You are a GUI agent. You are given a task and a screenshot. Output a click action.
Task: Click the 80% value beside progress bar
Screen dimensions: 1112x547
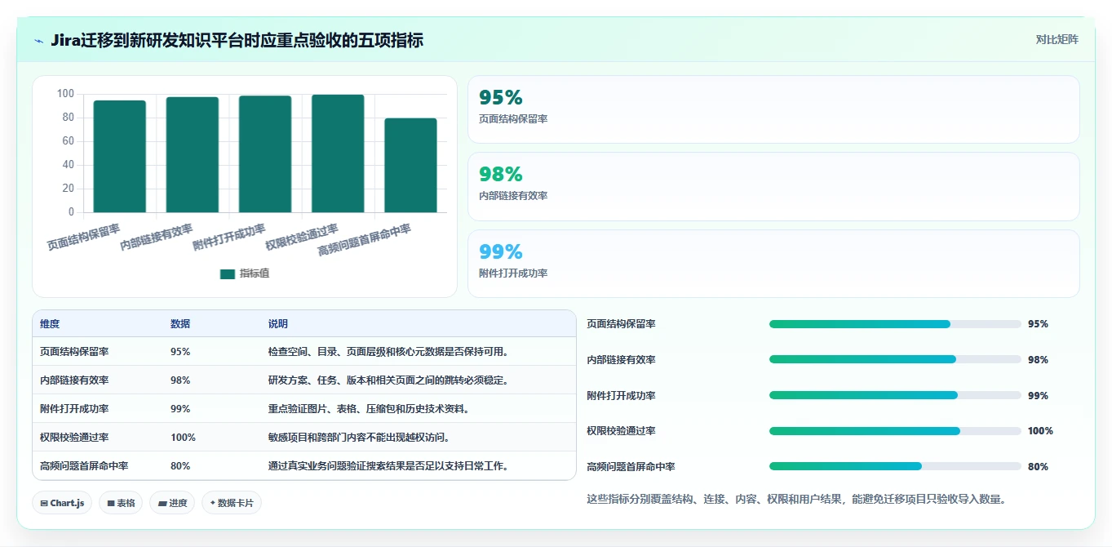pyautogui.click(x=1038, y=467)
